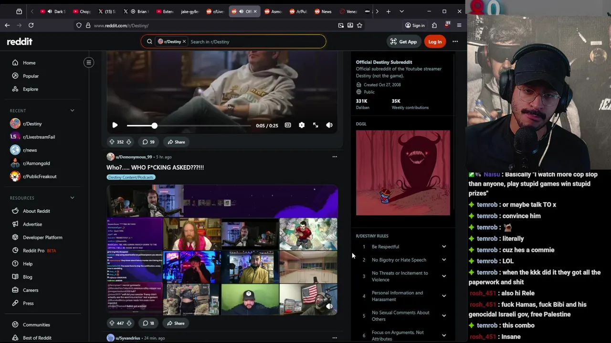Click the Log In button
Screen dimensions: 611x343
435,41
